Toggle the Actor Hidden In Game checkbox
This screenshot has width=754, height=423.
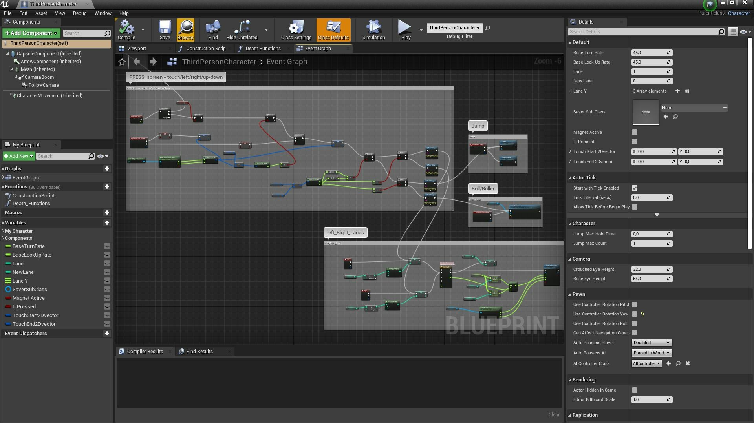(635, 390)
